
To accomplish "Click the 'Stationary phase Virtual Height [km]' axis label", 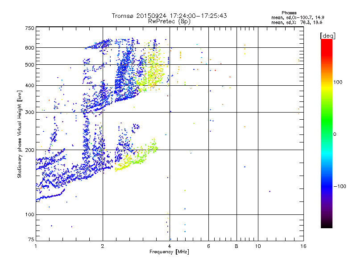I will pos(20,134).
